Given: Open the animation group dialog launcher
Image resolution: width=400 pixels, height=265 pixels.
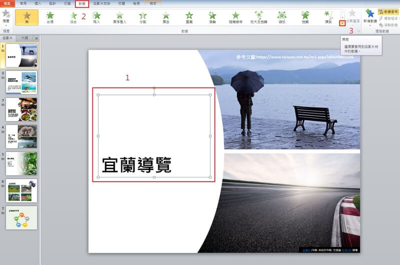Looking at the screenshot, I should click(x=358, y=31).
